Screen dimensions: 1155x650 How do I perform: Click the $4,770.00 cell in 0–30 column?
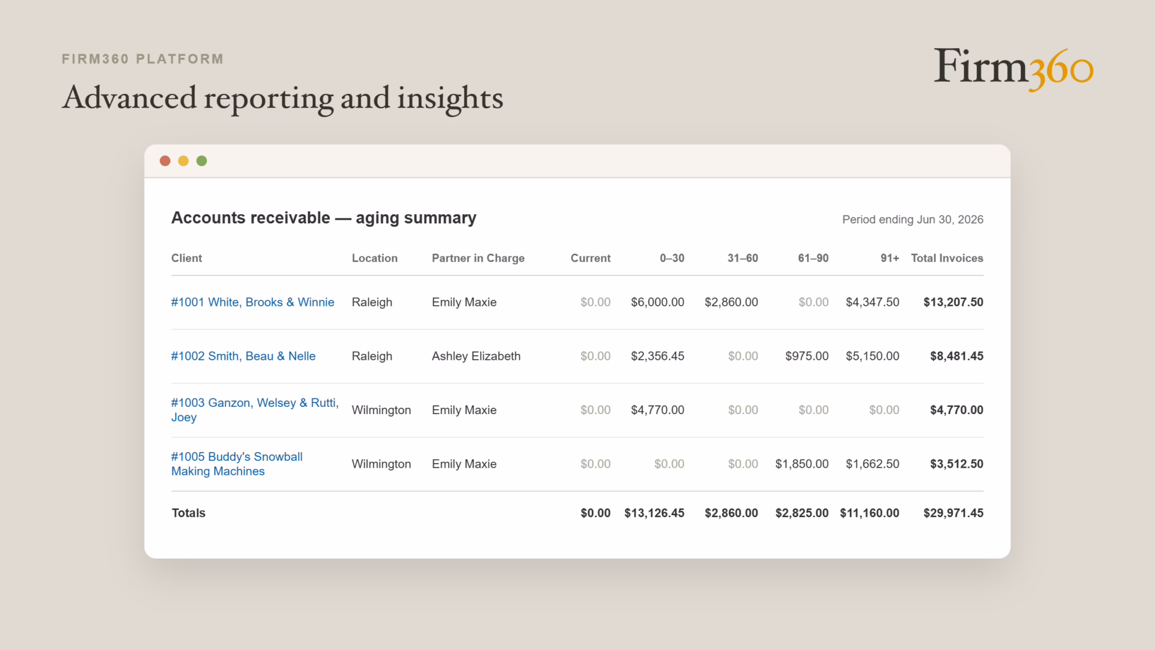[x=658, y=410]
